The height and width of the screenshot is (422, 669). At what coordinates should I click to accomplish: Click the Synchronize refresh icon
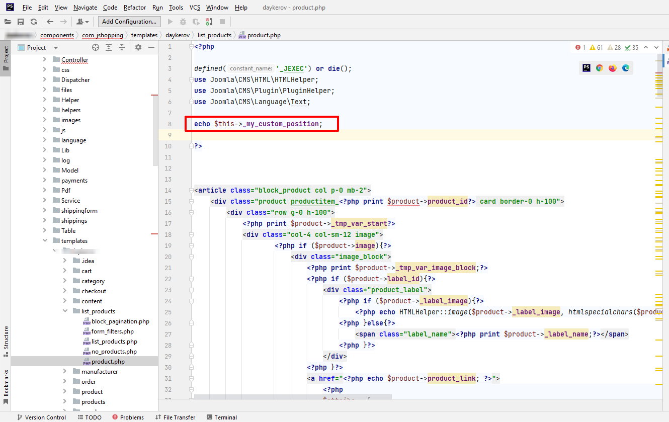[x=34, y=22]
